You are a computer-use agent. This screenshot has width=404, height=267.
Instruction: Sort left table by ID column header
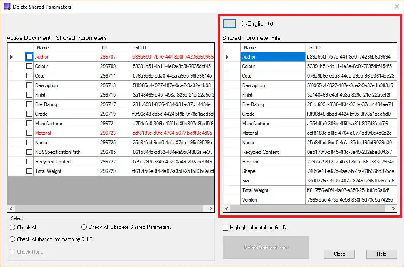point(114,48)
